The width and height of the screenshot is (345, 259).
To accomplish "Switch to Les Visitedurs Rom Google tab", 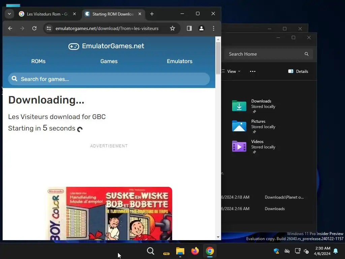I will (47, 14).
